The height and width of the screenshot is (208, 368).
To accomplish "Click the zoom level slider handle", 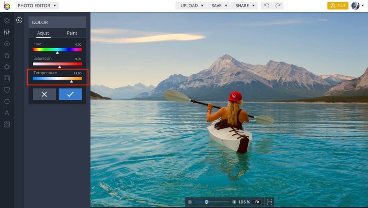I will pyautogui.click(x=206, y=202).
